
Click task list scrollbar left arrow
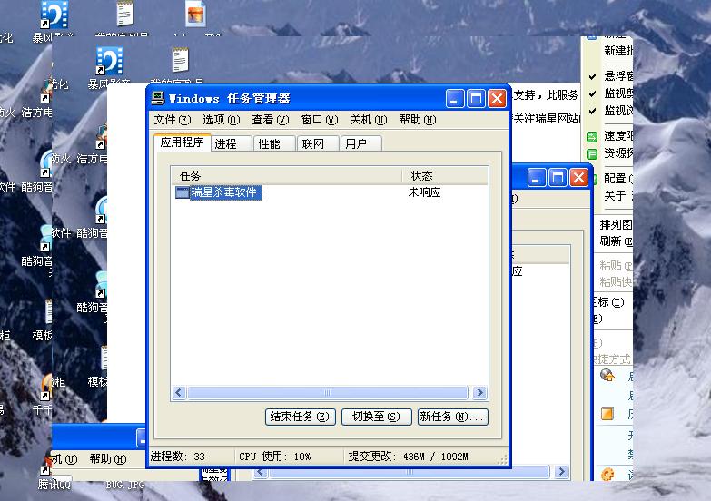[179, 393]
